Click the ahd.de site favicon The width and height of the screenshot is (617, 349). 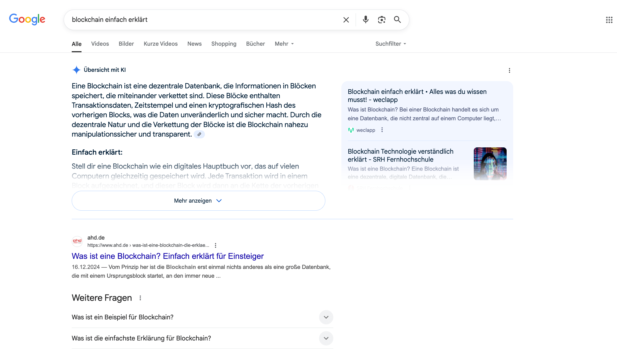tap(77, 241)
